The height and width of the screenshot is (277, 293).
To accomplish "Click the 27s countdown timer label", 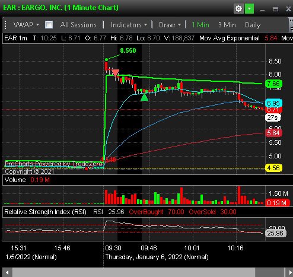I will click(x=273, y=117).
